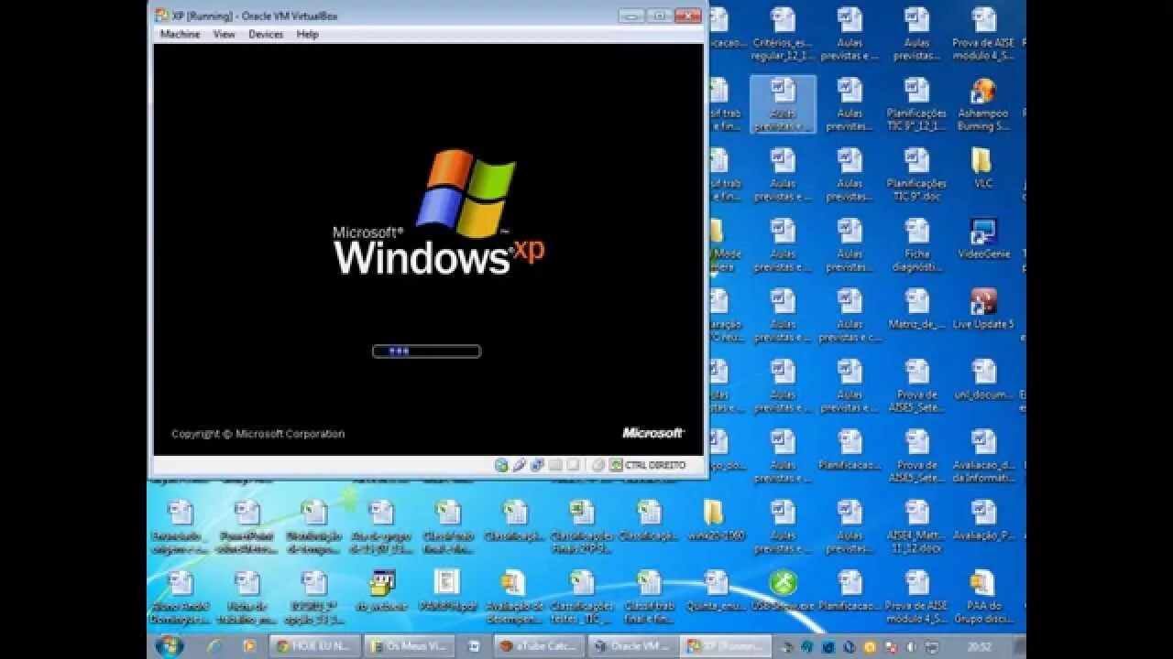Select the Prova de AISE módulo 4 desktop file at top
Viewport: 1173px width, 659px height.
point(982,34)
